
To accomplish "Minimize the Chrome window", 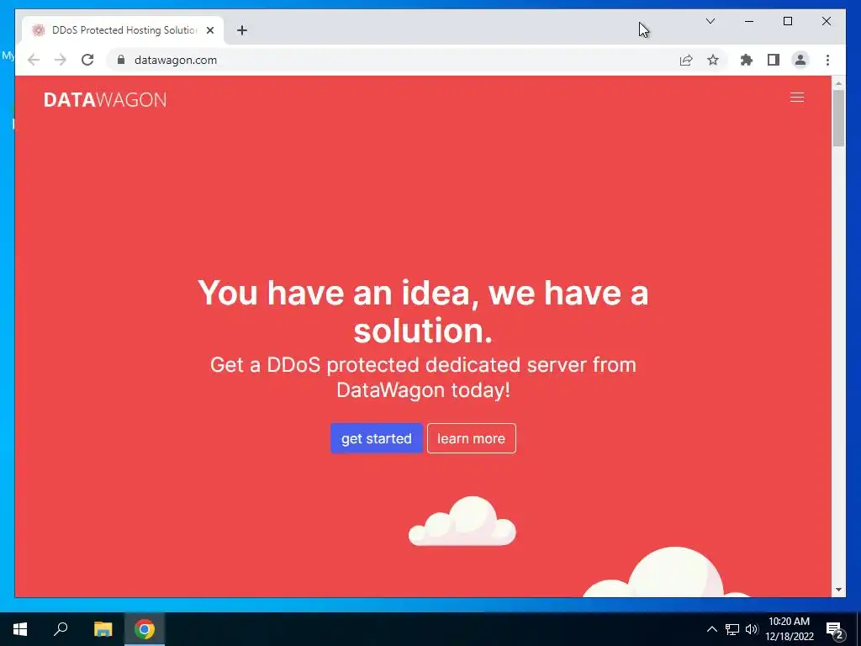I will (x=749, y=21).
